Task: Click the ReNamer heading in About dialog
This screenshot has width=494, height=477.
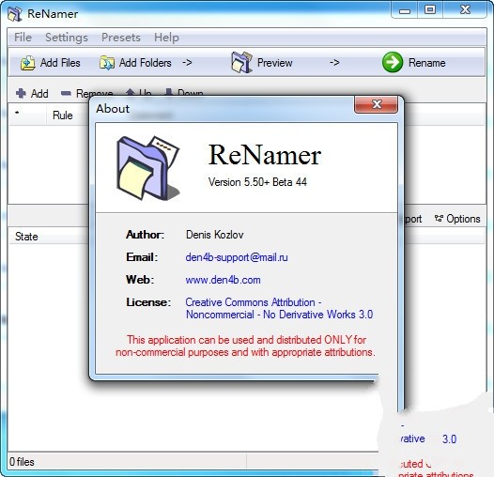Action: 265,155
